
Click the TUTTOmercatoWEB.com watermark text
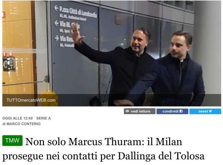(31, 100)
